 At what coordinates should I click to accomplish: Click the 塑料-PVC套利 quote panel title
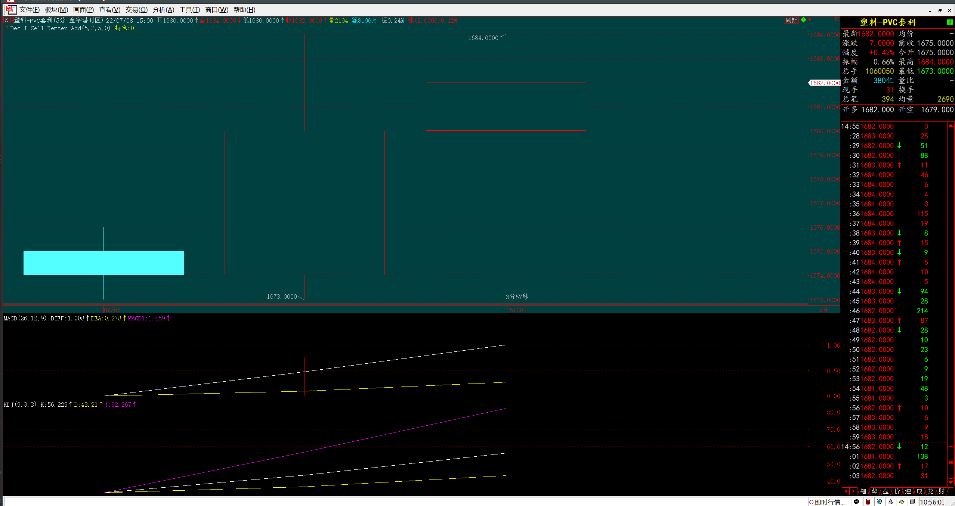click(x=888, y=22)
